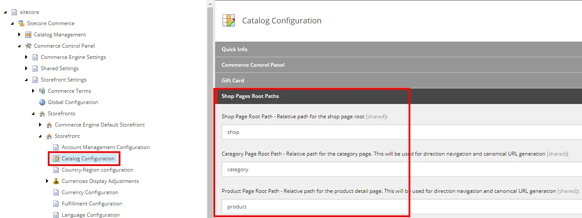Screen dimensions: 582x218
Task: Click the Storefront house icon
Action: [x=49, y=136]
